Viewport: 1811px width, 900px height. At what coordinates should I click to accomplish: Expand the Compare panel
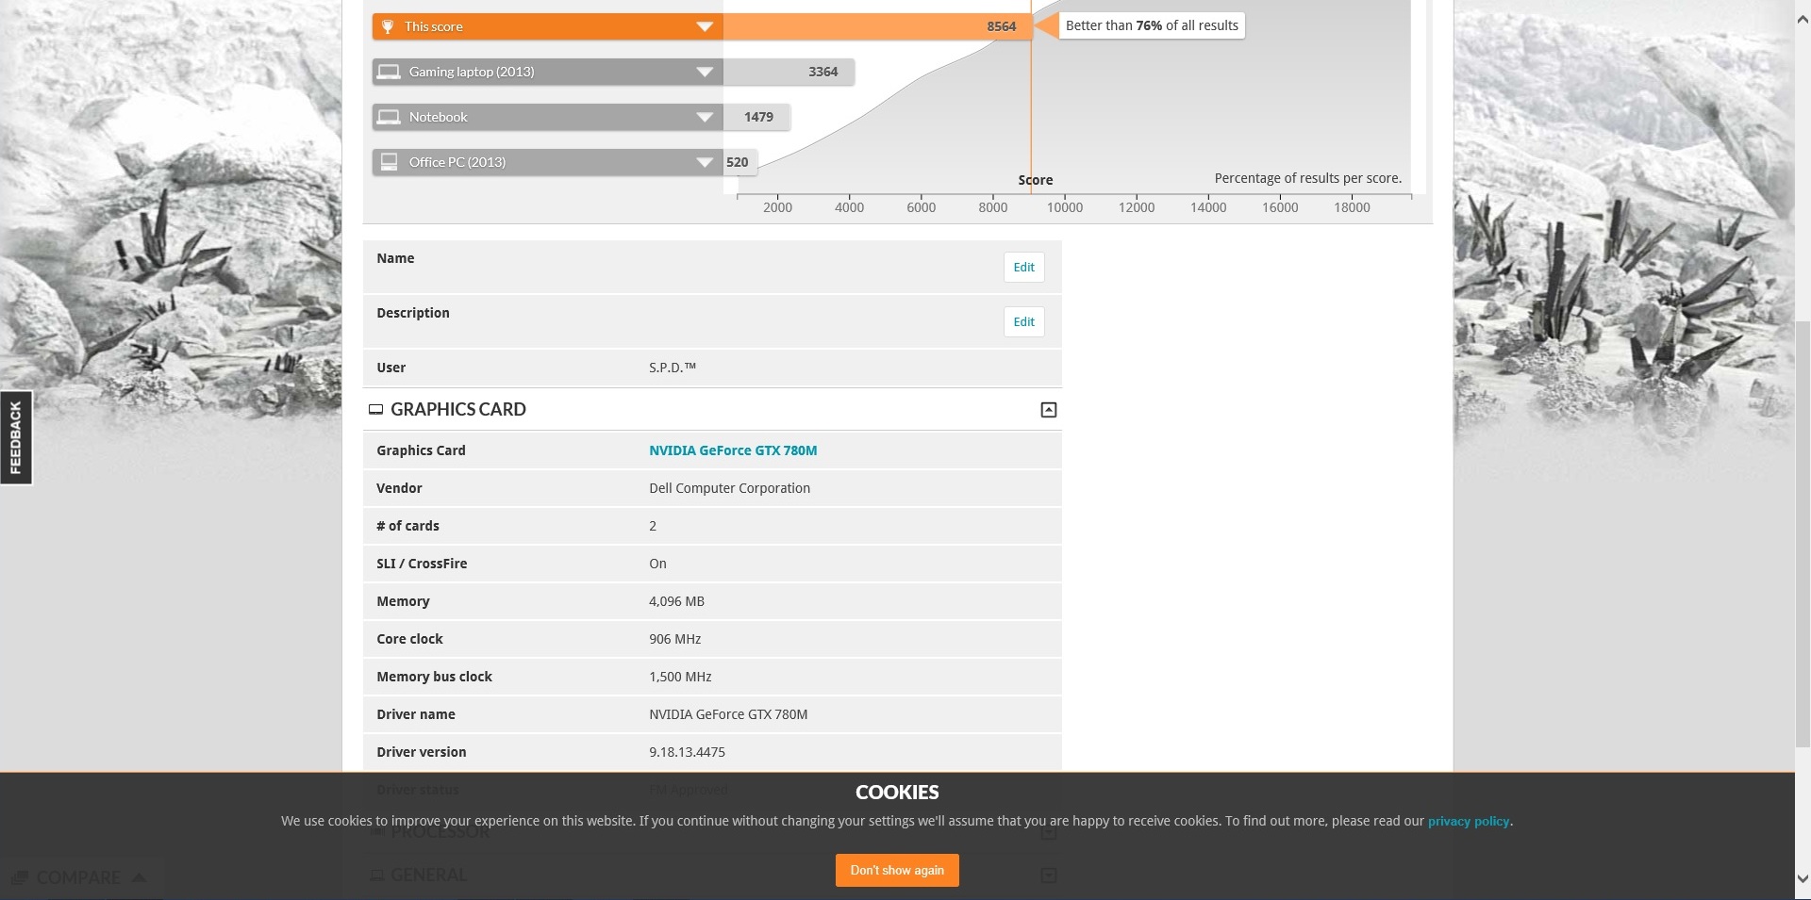click(x=79, y=877)
